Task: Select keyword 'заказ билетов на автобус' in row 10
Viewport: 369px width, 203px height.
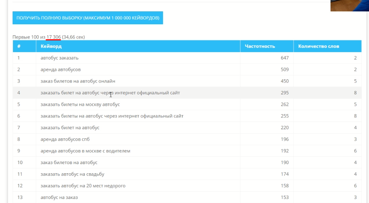Action: click(69, 163)
